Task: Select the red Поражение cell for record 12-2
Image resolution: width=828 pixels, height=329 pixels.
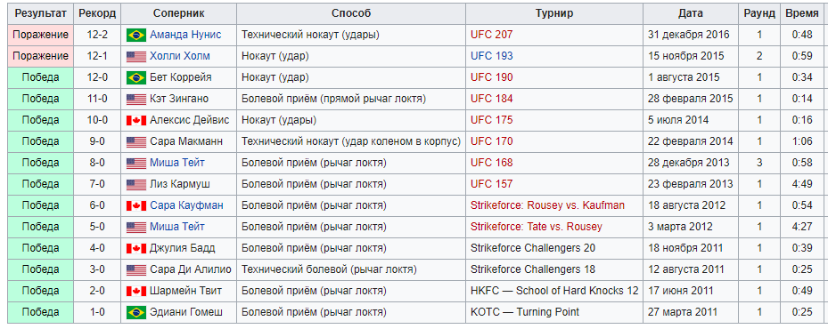Action: pos(41,35)
